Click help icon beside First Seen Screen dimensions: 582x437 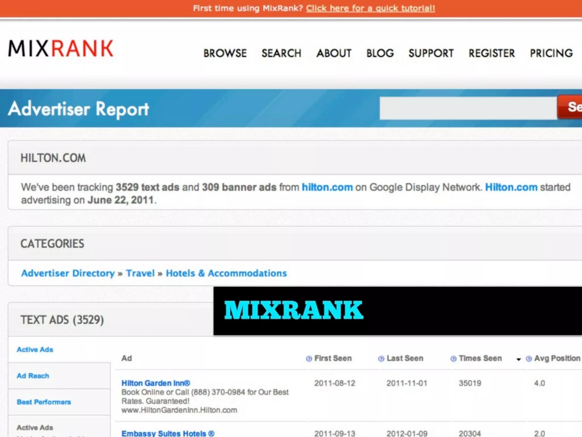click(x=309, y=359)
